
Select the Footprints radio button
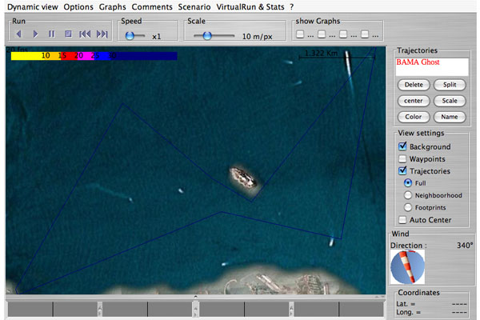tap(408, 207)
